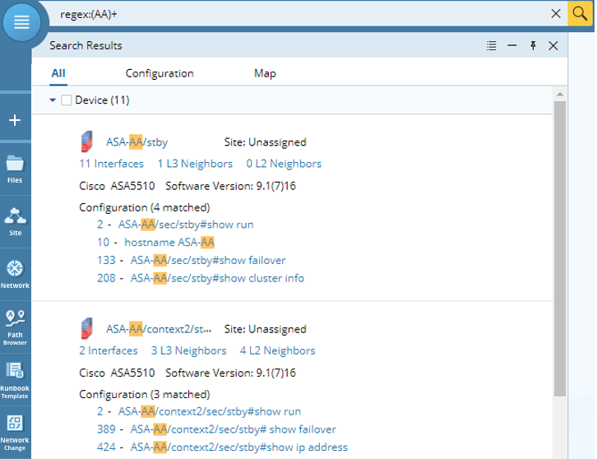Click the plus add icon in sidebar
Image resolution: width=597 pixels, height=459 pixels.
click(x=15, y=120)
